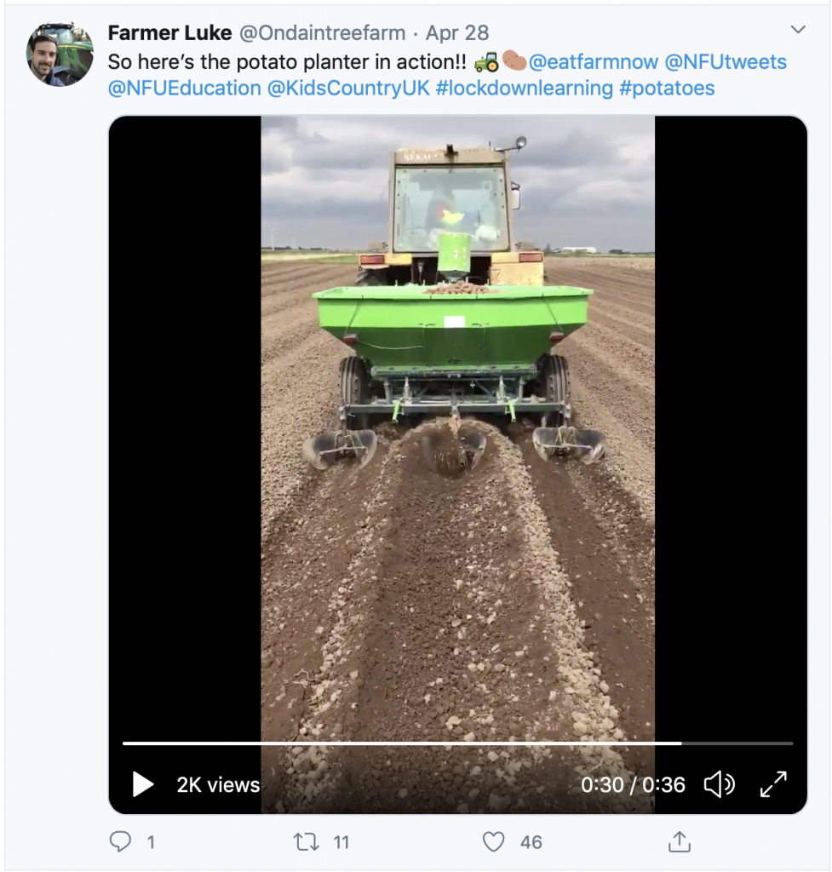Browse the #lockdownlearning hashtag
832x872 pixels.
pyautogui.click(x=524, y=88)
